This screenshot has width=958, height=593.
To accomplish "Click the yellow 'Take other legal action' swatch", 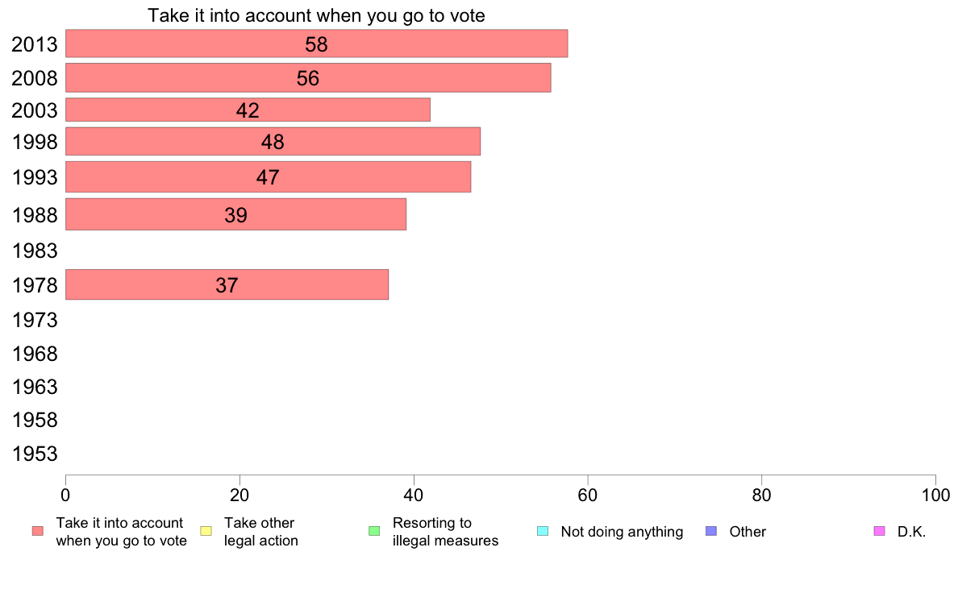I will pos(206,531).
